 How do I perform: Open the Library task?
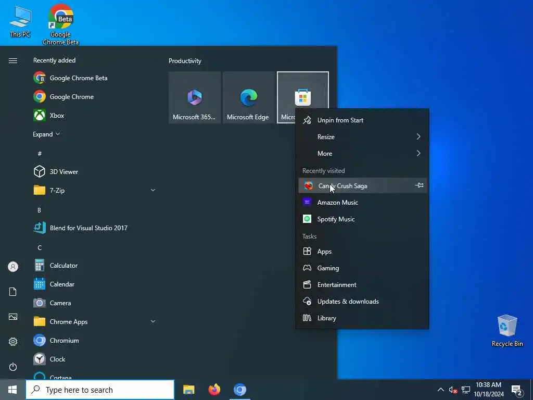point(362,318)
